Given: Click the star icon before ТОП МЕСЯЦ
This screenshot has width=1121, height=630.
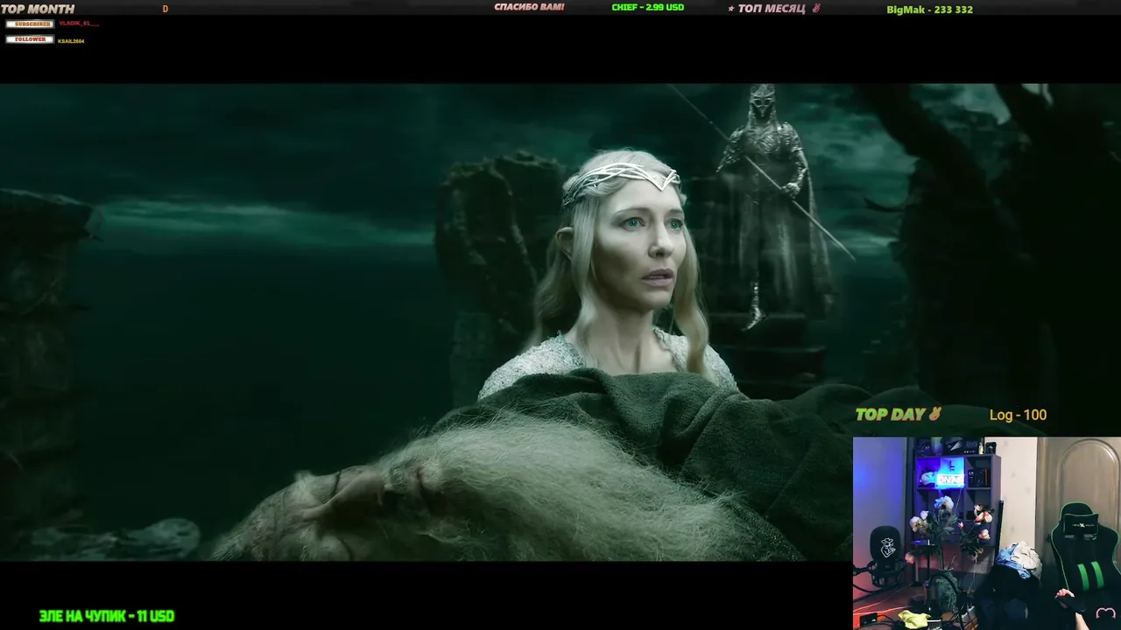Looking at the screenshot, I should (x=731, y=9).
